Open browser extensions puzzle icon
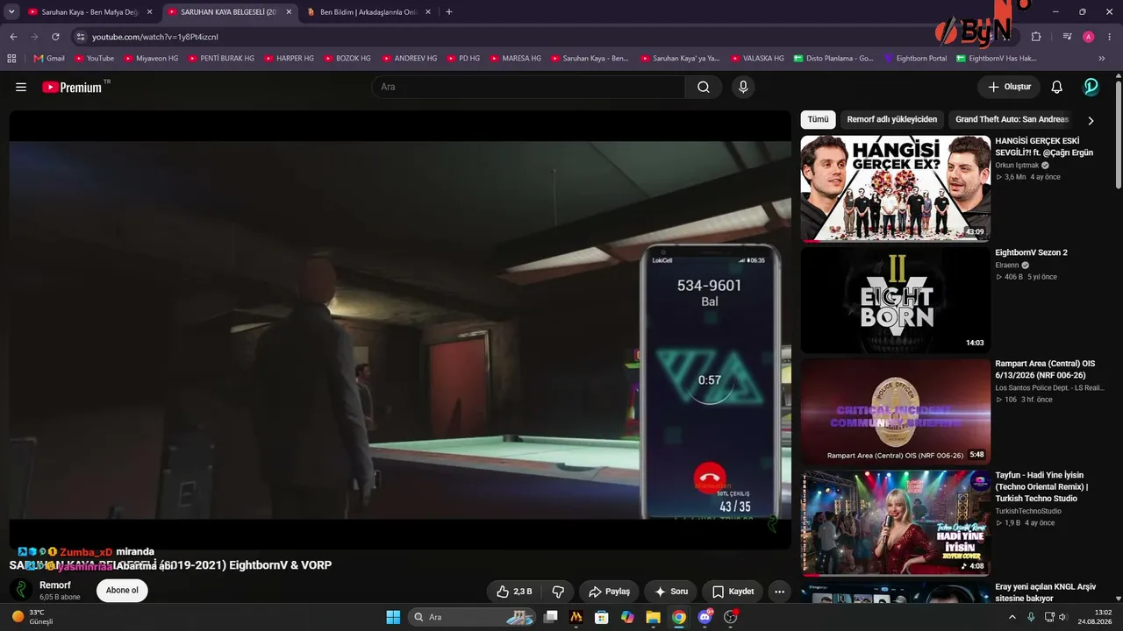The image size is (1123, 631). tap(1036, 37)
